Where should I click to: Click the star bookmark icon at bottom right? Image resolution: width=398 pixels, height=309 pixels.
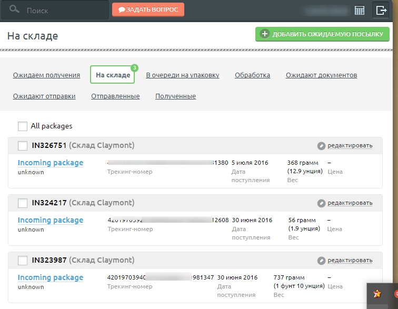click(377, 294)
